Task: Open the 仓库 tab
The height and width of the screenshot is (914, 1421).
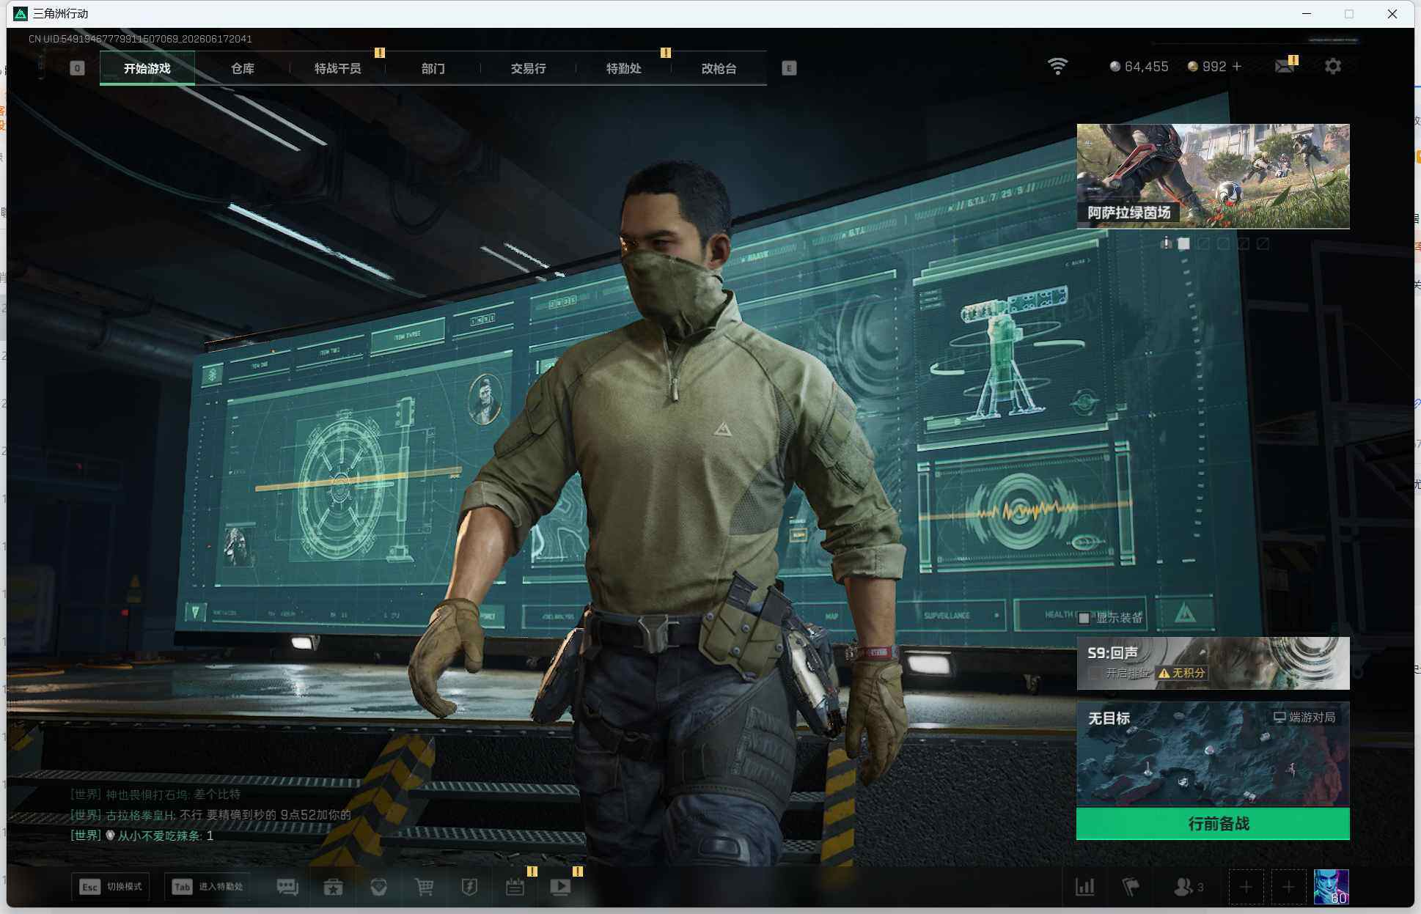Action: pos(243,68)
